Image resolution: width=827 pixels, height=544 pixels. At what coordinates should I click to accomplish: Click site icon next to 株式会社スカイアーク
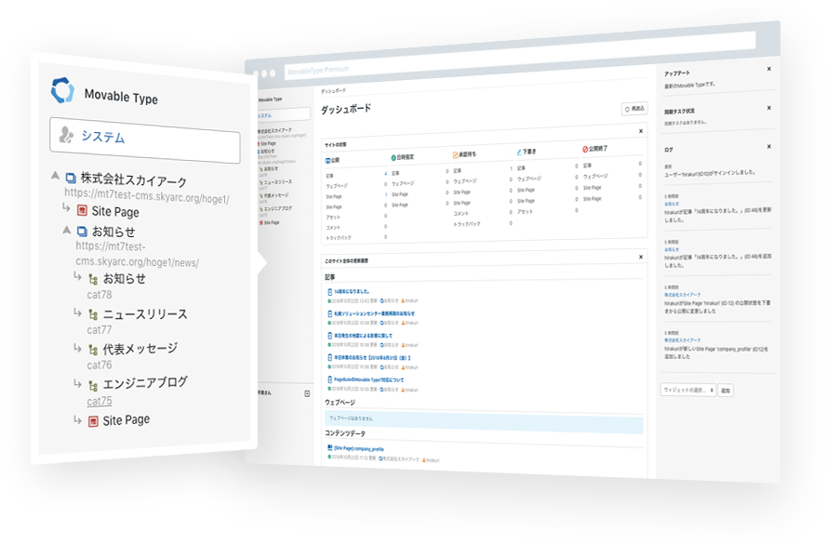(x=71, y=178)
